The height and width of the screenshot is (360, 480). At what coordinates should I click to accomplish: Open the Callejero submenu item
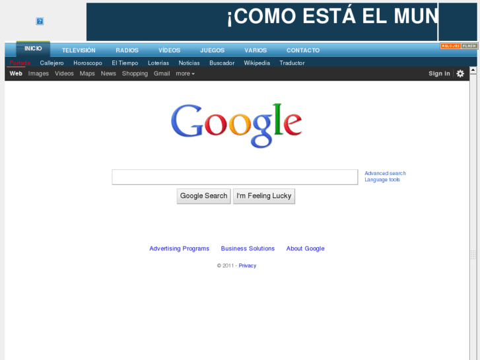pyautogui.click(x=51, y=63)
